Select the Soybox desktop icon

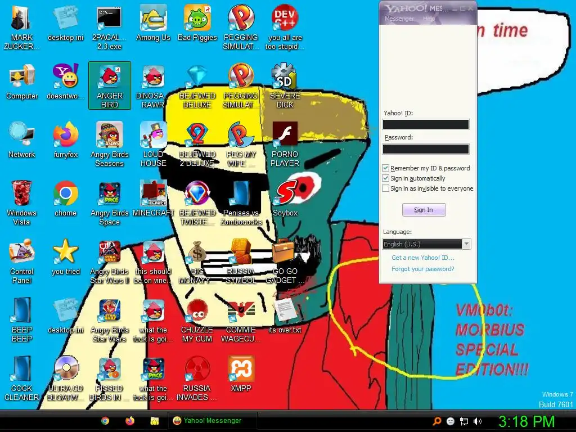pyautogui.click(x=285, y=199)
